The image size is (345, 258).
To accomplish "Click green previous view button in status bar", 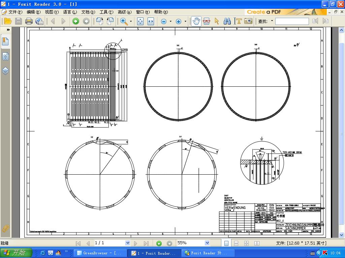I will 159,243.
